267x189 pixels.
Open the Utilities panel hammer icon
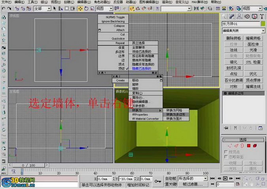pos(261,16)
